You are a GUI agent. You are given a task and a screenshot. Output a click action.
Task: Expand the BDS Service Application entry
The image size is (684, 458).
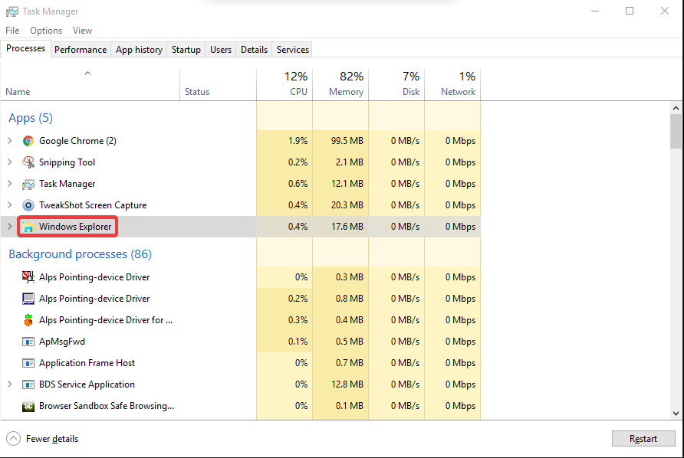(9, 384)
